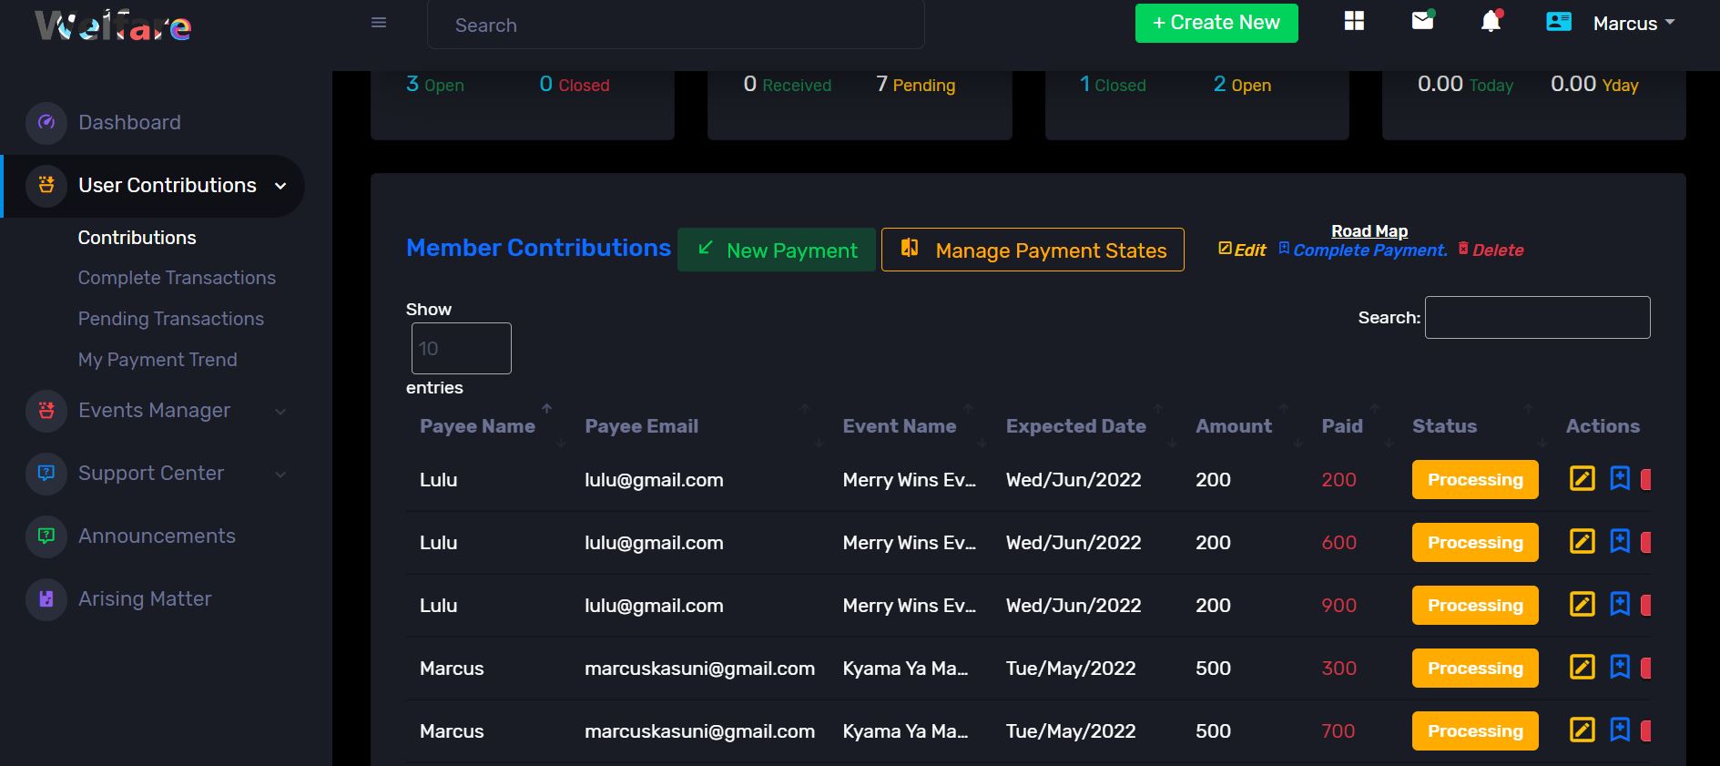Click the hamburger menu icon
The height and width of the screenshot is (766, 1720).
pyautogui.click(x=379, y=23)
